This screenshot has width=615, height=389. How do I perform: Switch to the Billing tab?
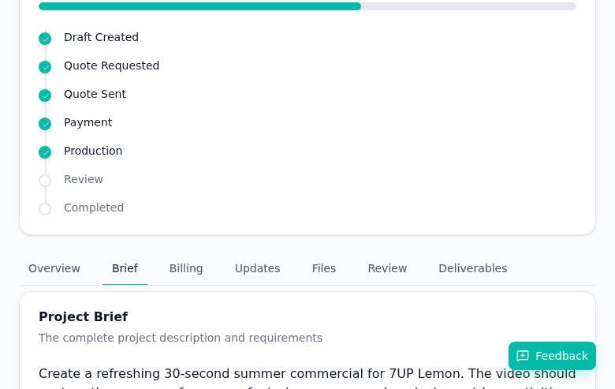(x=186, y=268)
